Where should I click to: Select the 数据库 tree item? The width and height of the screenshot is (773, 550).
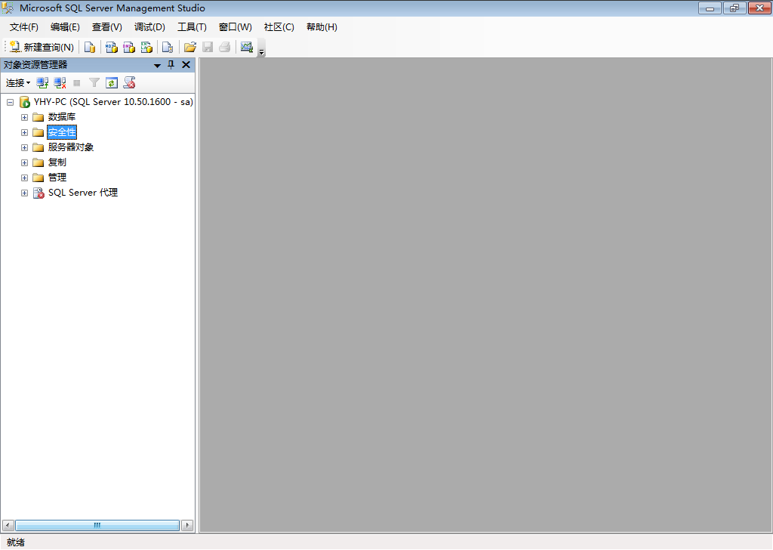coord(62,117)
